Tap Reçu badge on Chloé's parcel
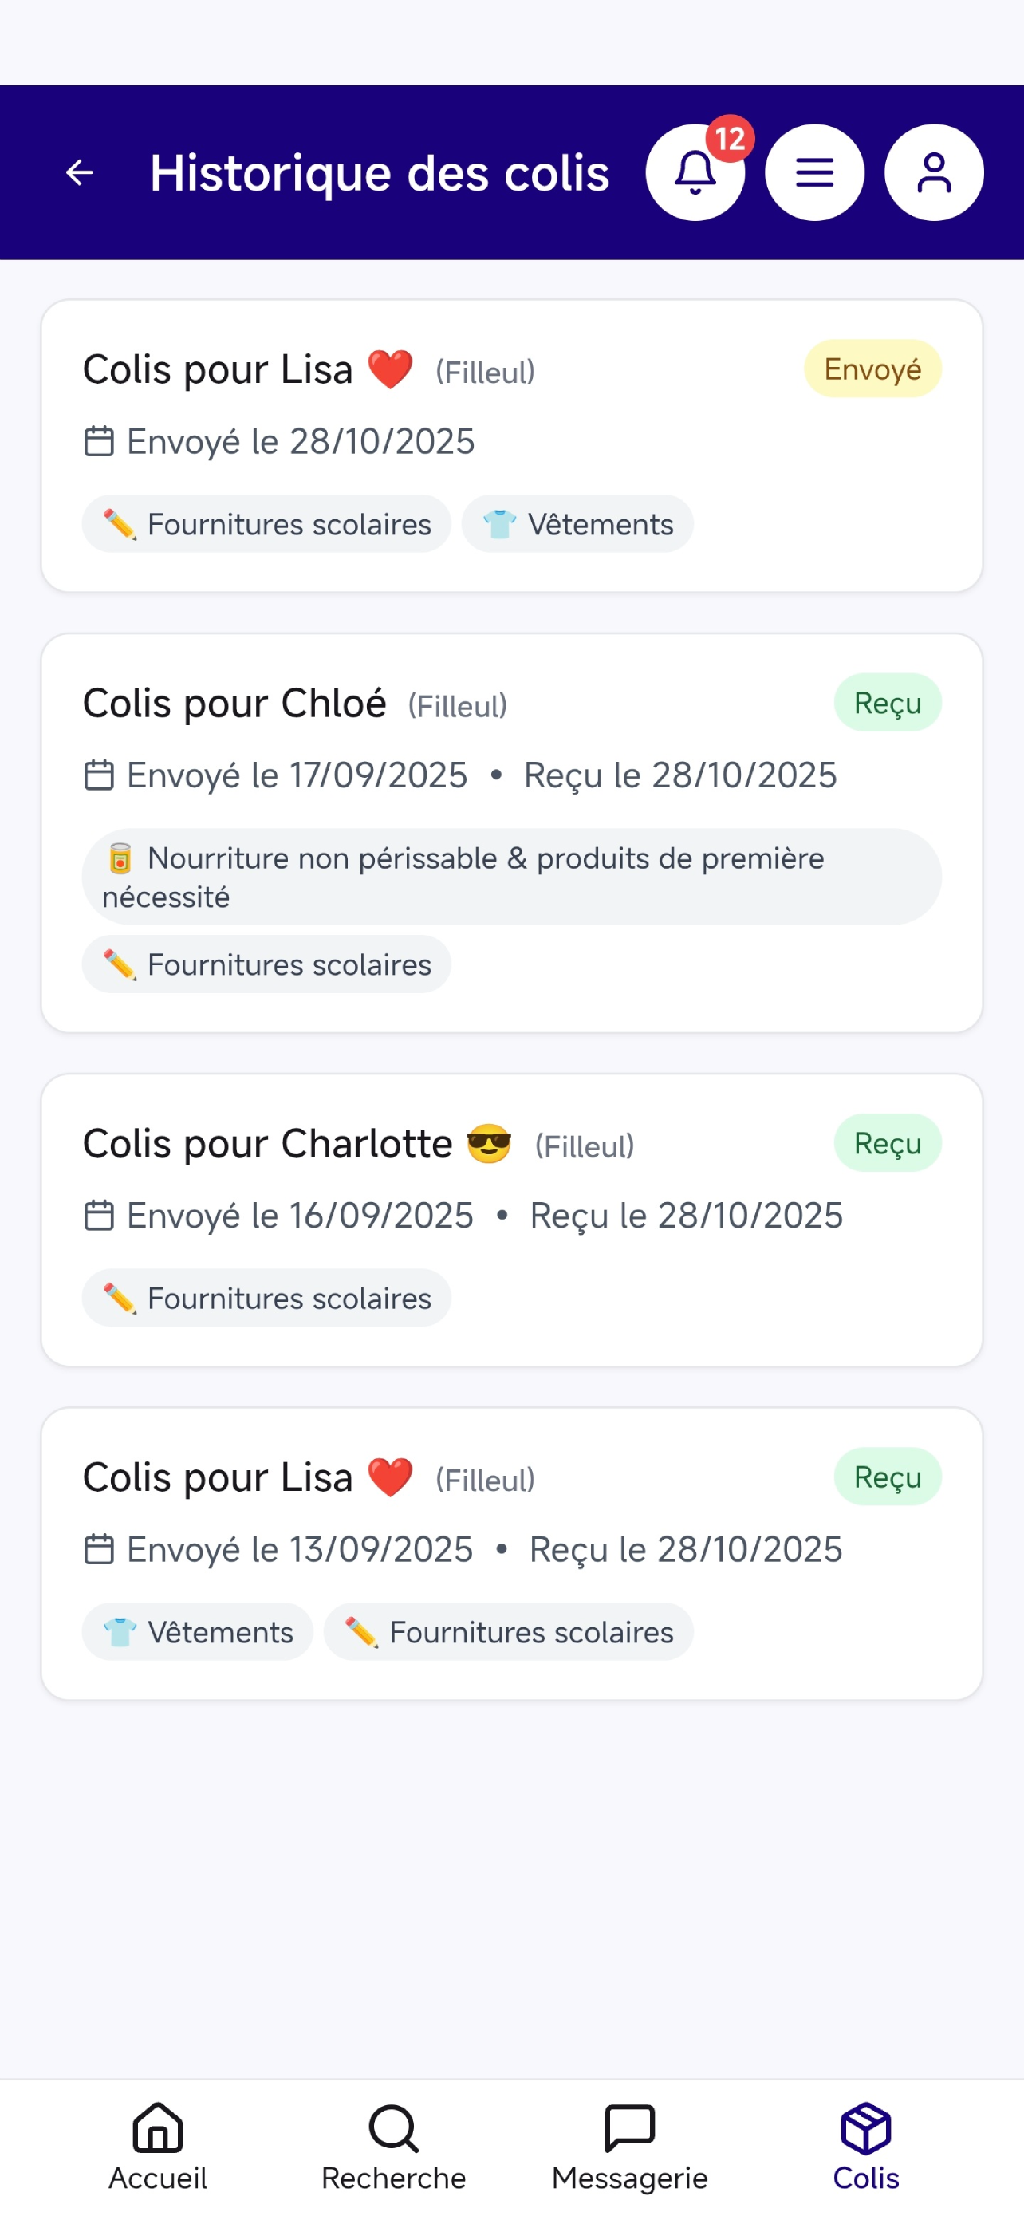 tap(888, 702)
